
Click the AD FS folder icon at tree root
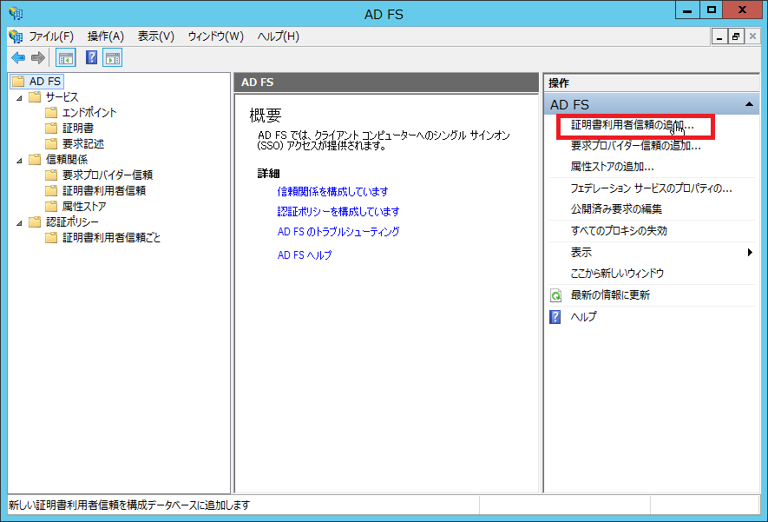18,81
